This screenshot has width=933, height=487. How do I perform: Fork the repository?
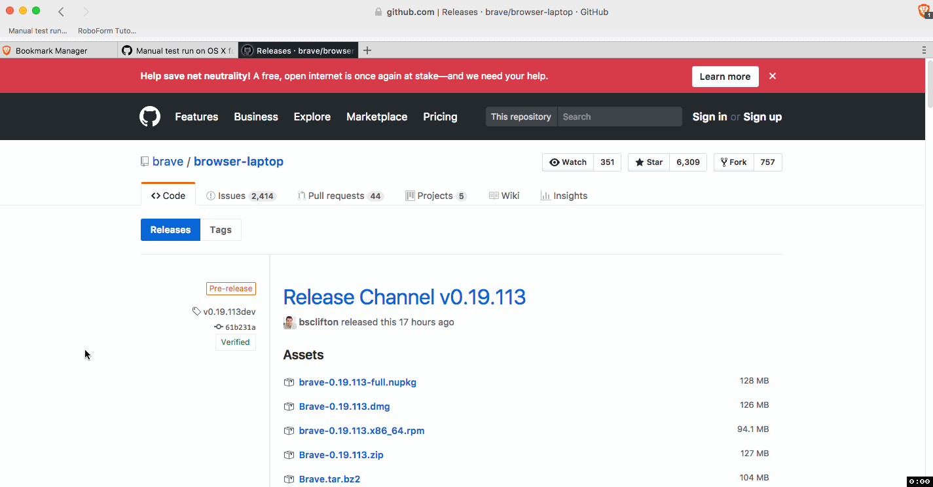click(734, 162)
